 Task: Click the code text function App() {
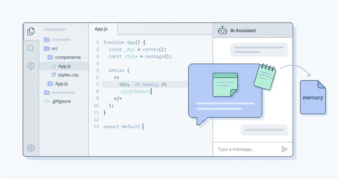(x=124, y=42)
